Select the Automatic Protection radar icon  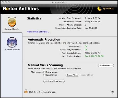[12, 42]
